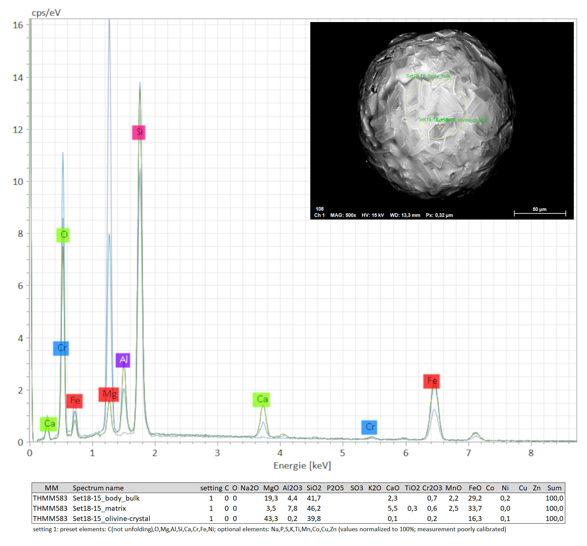Click the Fe label at 6.4 keV peak

tap(432, 381)
